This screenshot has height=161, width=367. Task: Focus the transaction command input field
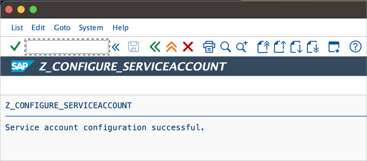click(x=67, y=47)
